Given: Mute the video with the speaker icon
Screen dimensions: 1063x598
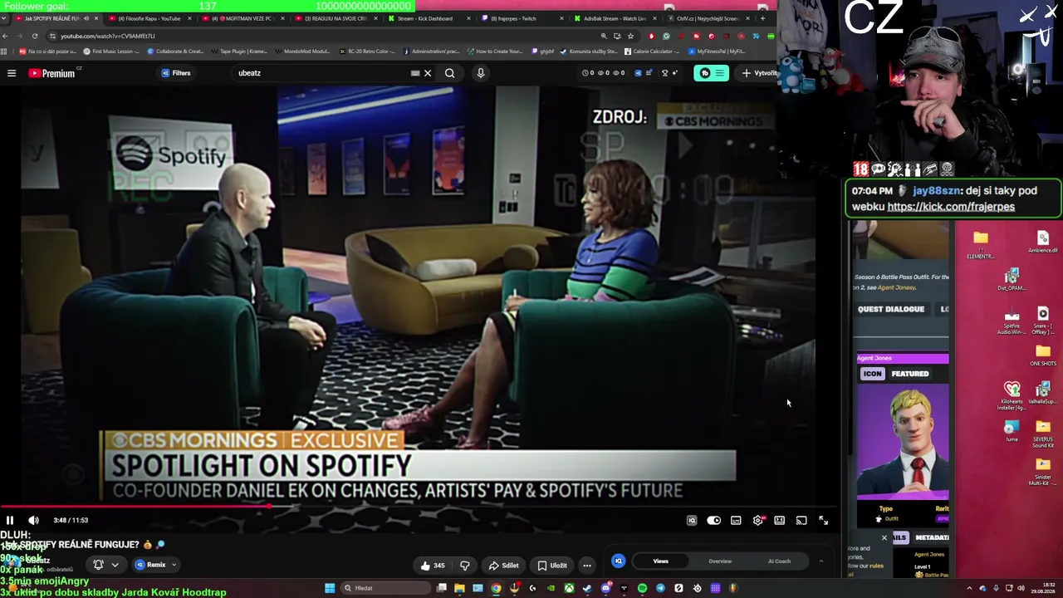Looking at the screenshot, I should point(33,520).
